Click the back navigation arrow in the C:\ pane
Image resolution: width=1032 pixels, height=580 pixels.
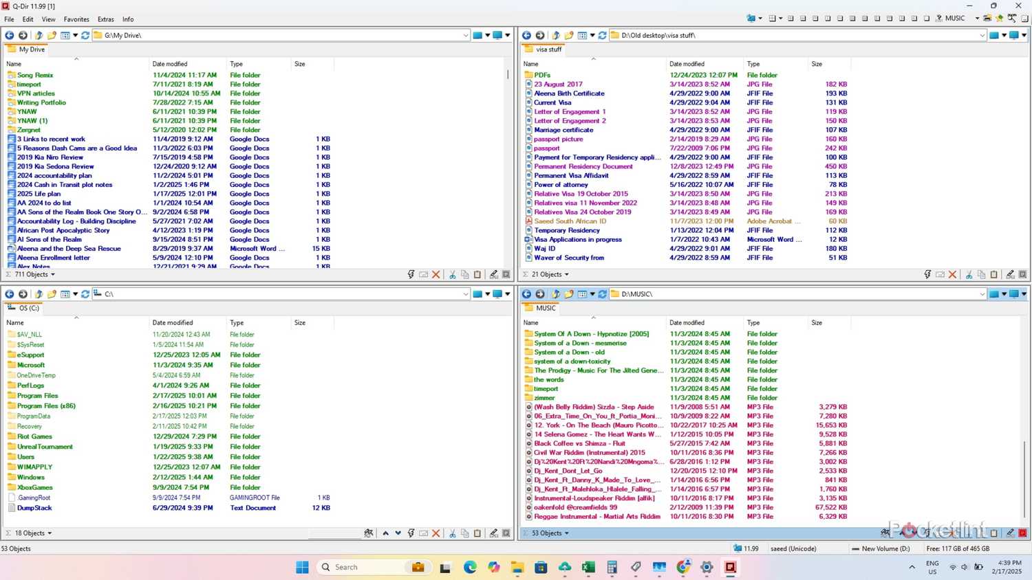(10, 293)
